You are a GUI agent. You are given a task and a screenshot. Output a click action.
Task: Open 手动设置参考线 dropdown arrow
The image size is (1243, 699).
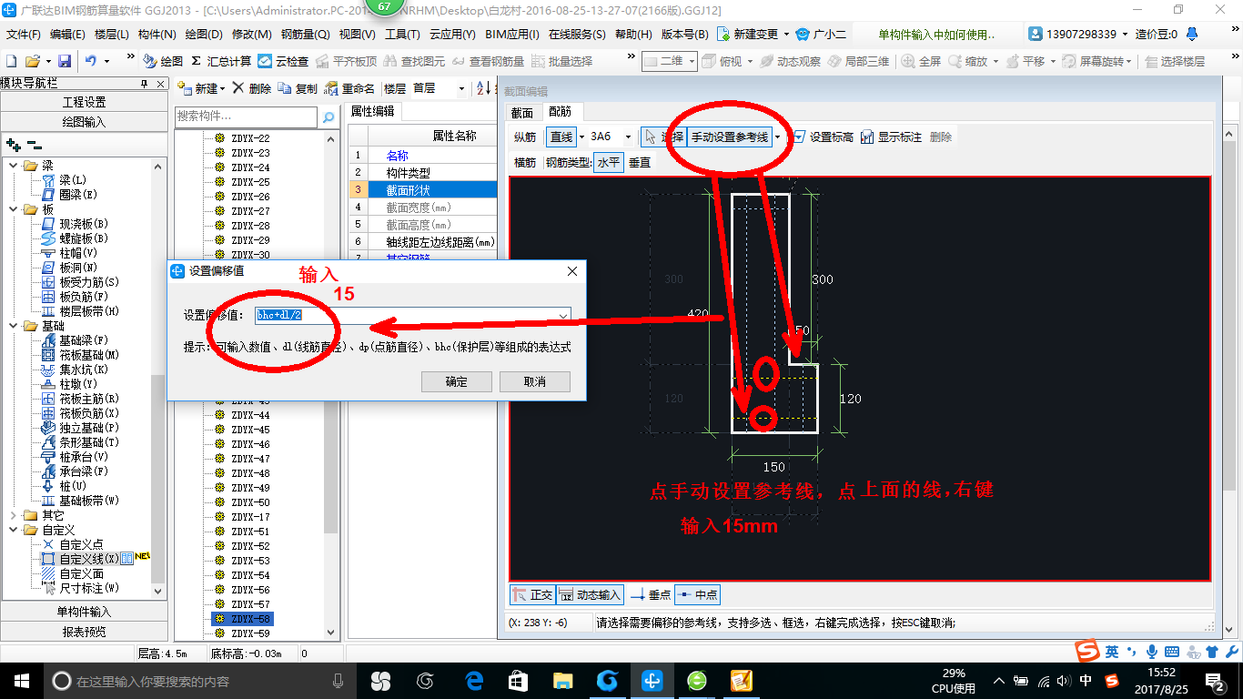point(777,137)
